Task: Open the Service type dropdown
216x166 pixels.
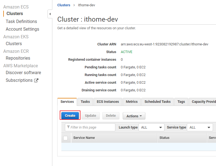Action: pyautogui.click(x=200, y=127)
